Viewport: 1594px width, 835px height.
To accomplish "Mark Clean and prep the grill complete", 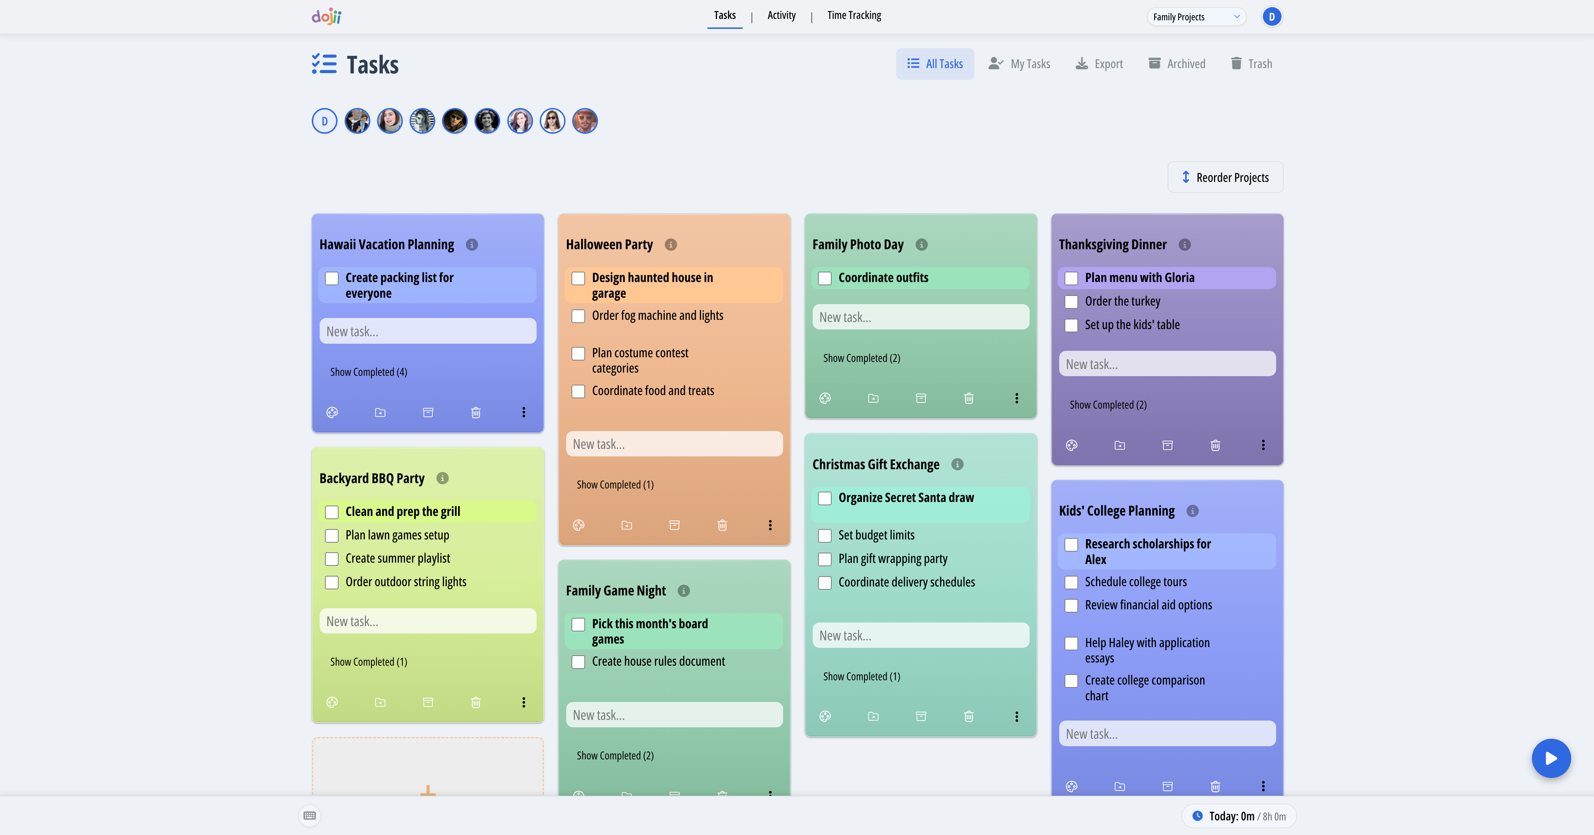I will pos(332,512).
